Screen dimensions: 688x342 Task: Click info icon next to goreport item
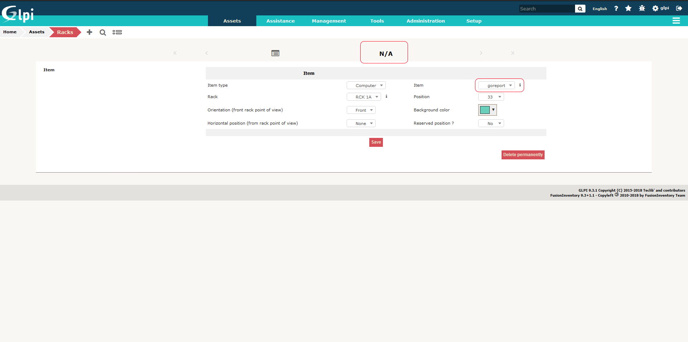(520, 85)
